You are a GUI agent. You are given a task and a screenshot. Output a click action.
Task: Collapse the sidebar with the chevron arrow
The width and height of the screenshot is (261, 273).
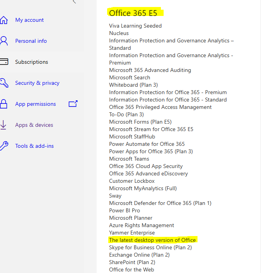[x=74, y=2]
